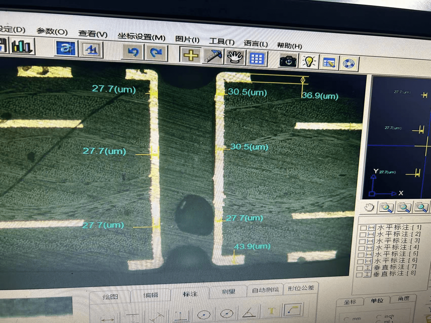
Task: Select the yellow text annotation tool
Action: tap(271, 311)
